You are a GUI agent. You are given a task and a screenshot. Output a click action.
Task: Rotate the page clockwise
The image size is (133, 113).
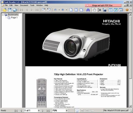pyautogui.click(x=44, y=10)
